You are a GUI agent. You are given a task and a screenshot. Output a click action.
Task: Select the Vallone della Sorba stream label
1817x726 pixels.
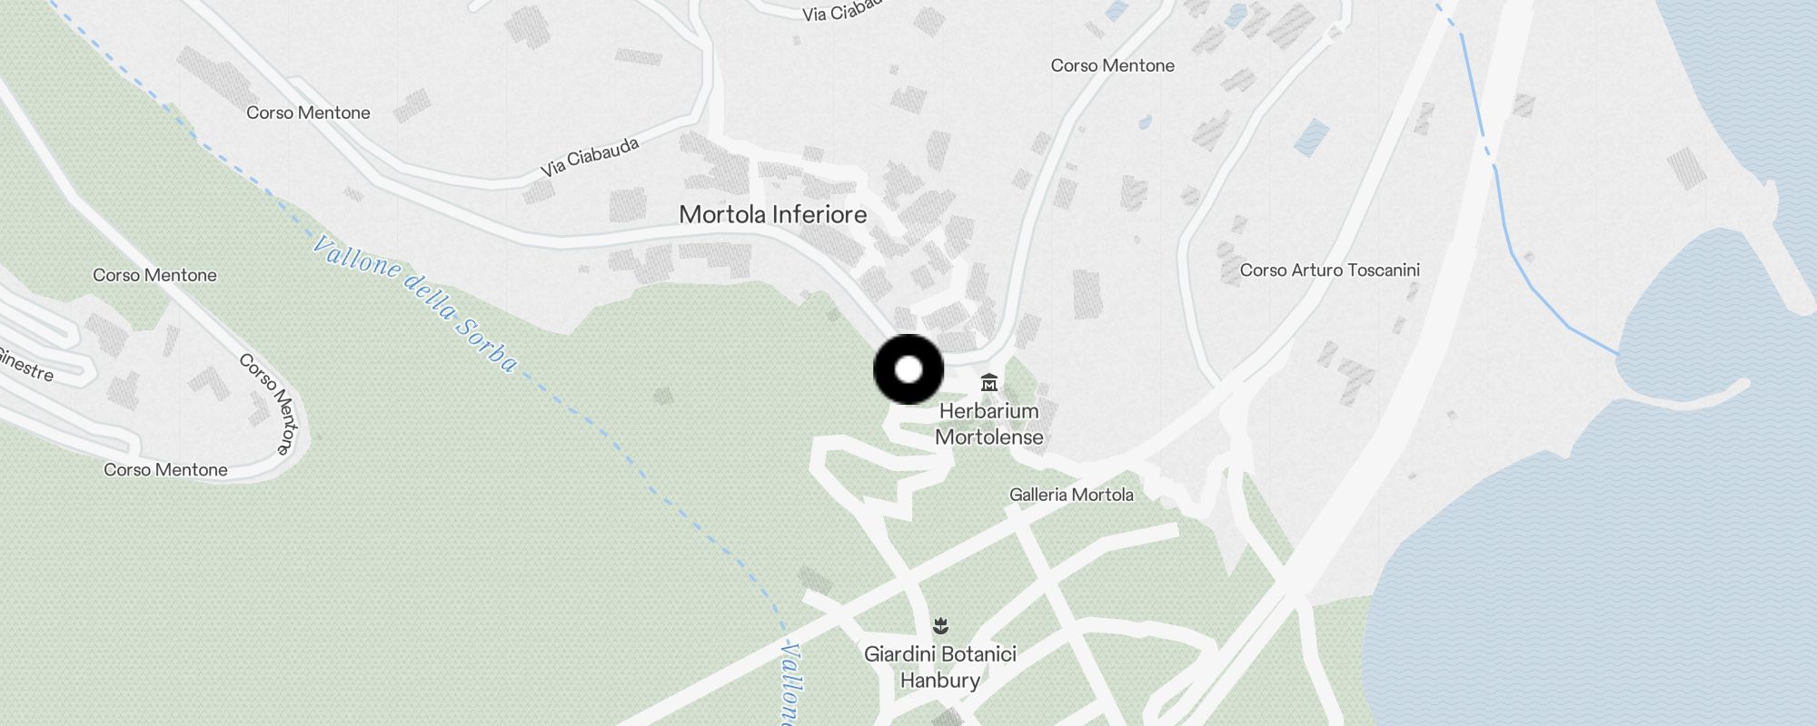(415, 304)
